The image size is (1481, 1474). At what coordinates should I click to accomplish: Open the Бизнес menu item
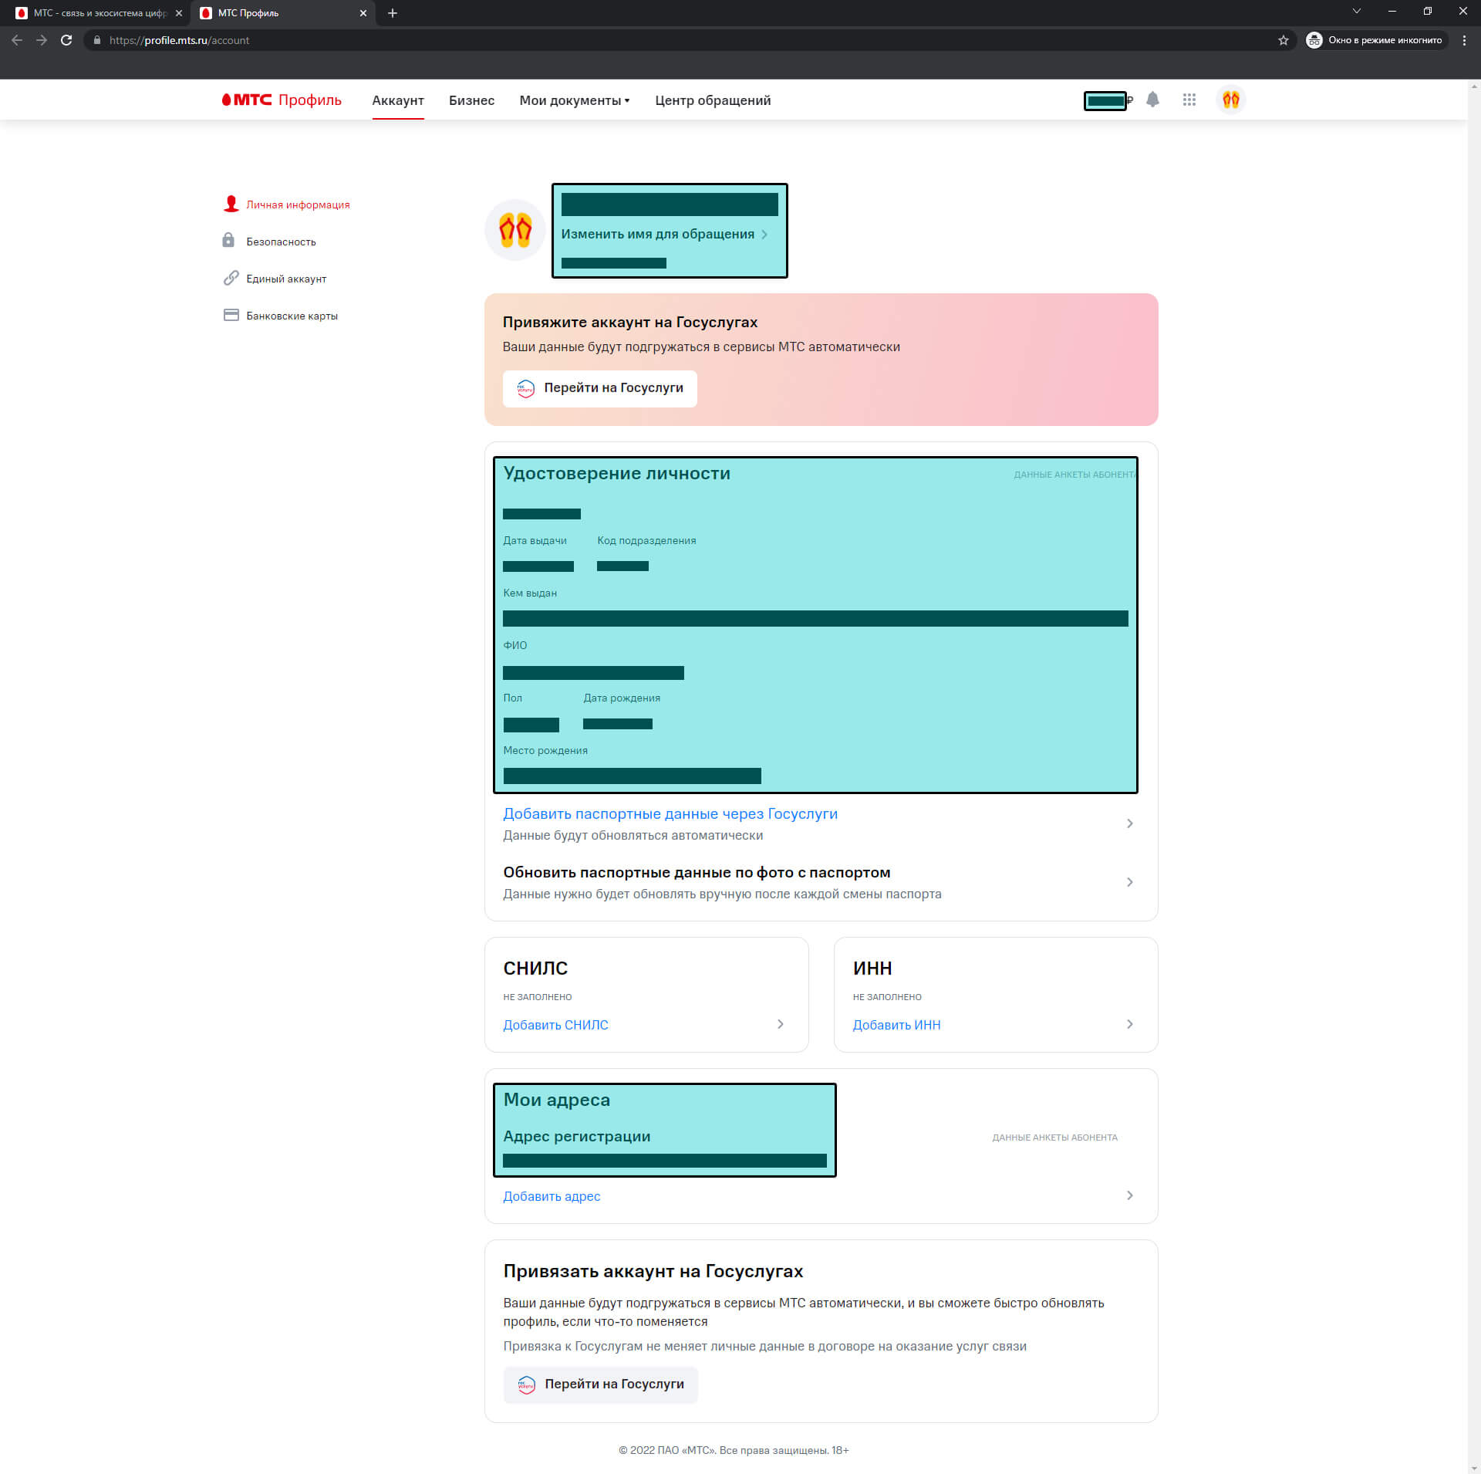[x=471, y=100]
